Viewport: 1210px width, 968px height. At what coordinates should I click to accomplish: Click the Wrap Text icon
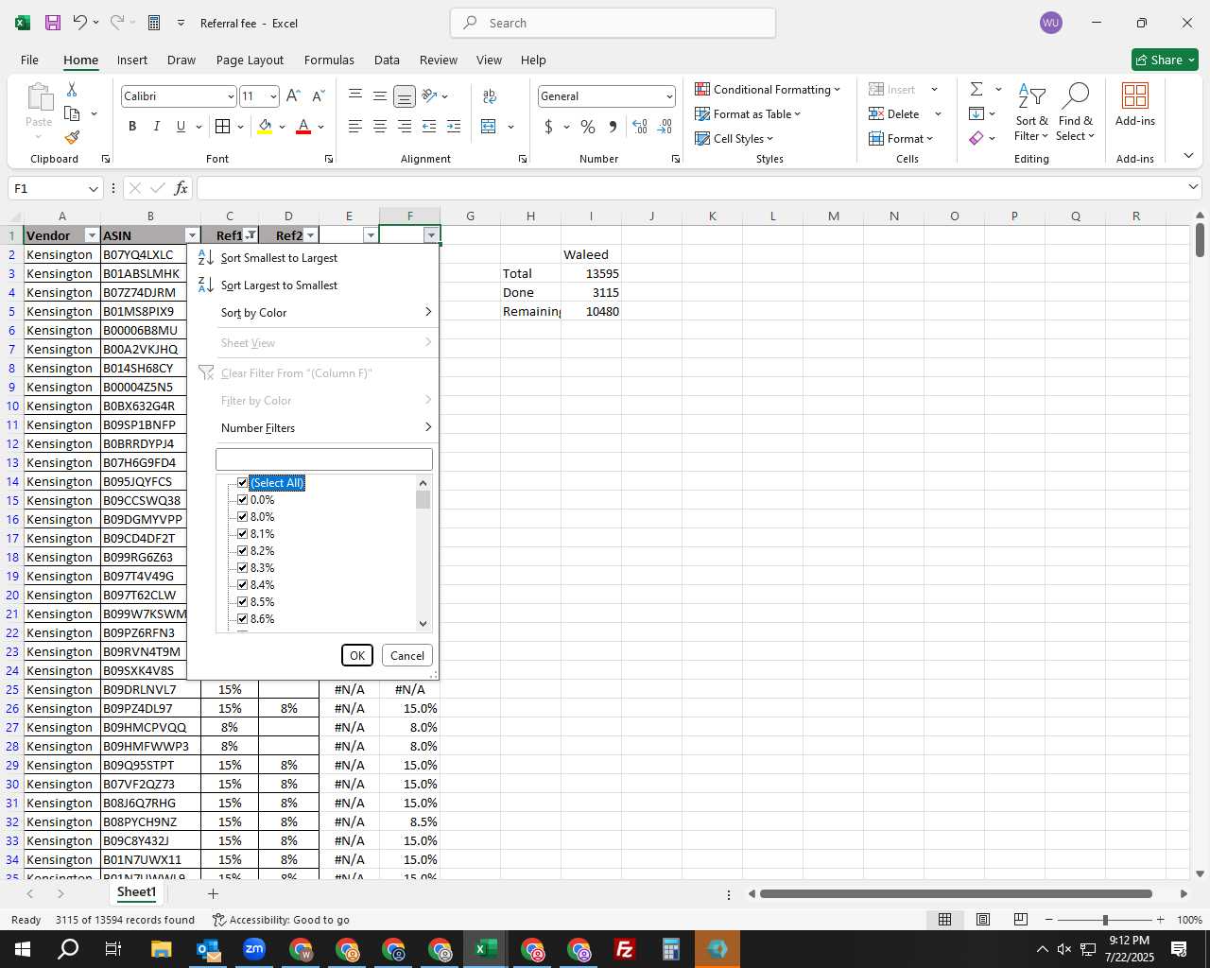[x=490, y=95]
